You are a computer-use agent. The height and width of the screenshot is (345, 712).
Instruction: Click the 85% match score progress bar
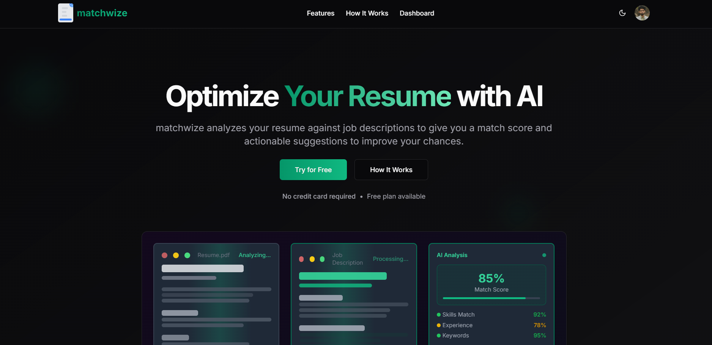pyautogui.click(x=491, y=298)
